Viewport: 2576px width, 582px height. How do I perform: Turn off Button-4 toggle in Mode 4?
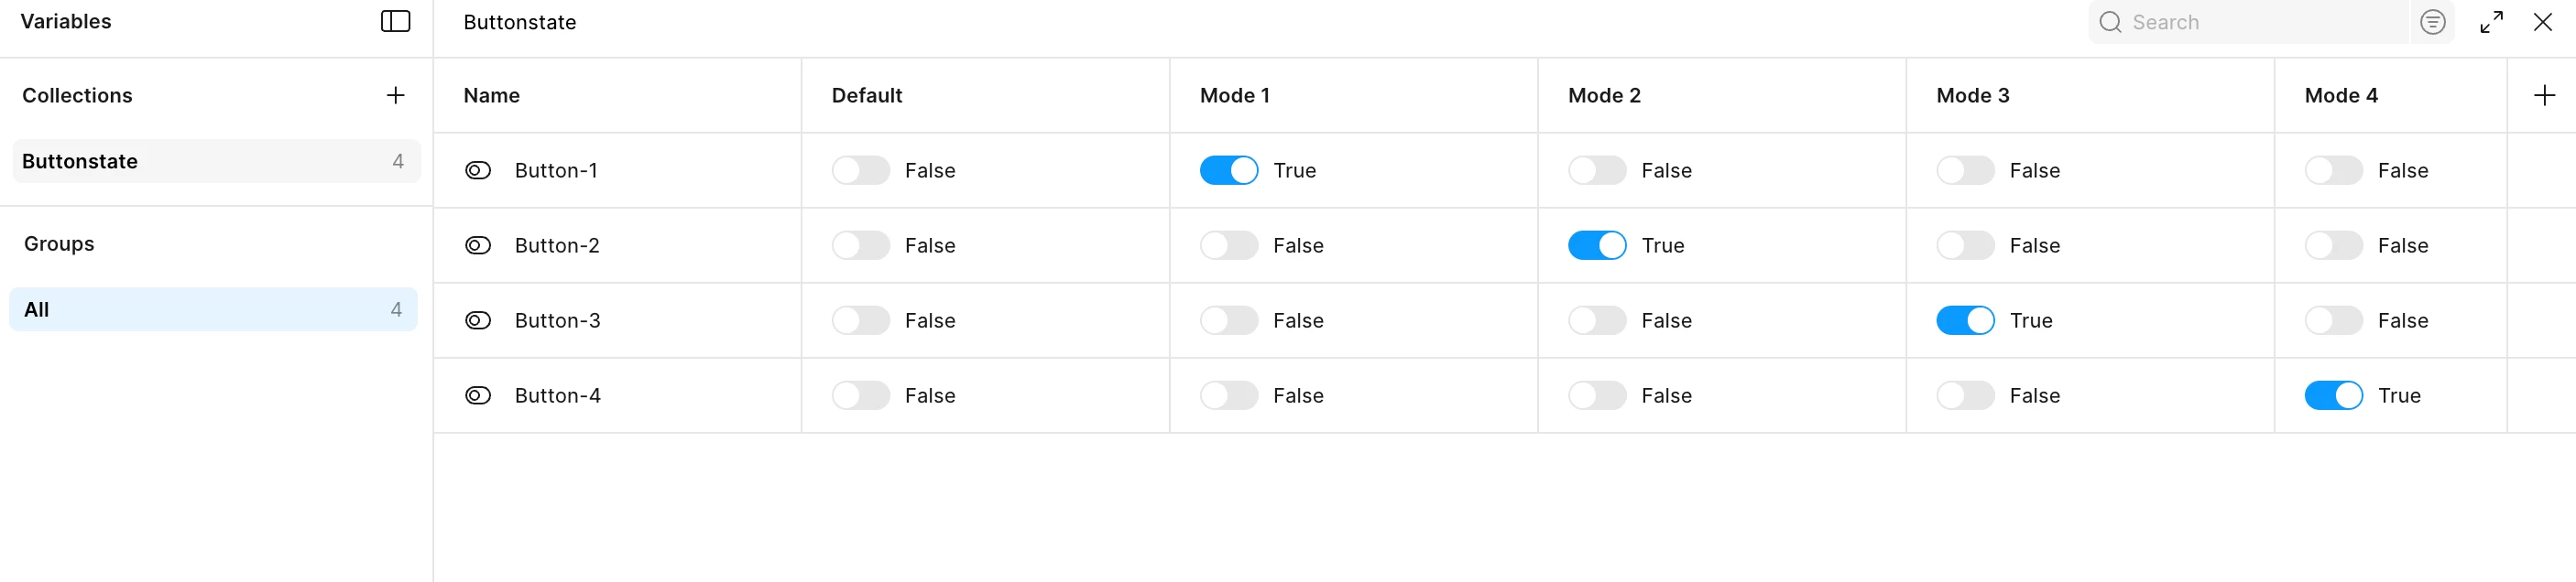(x=2333, y=395)
